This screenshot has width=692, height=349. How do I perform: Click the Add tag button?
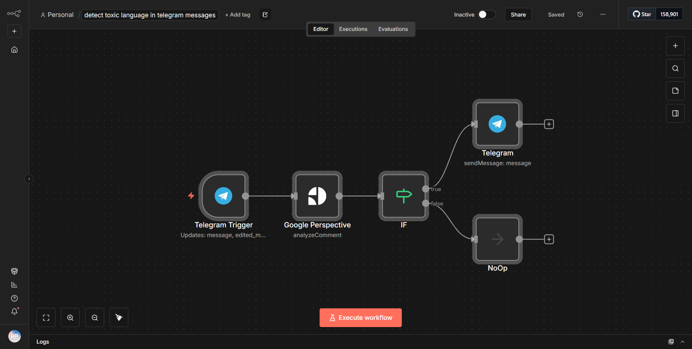pos(238,15)
